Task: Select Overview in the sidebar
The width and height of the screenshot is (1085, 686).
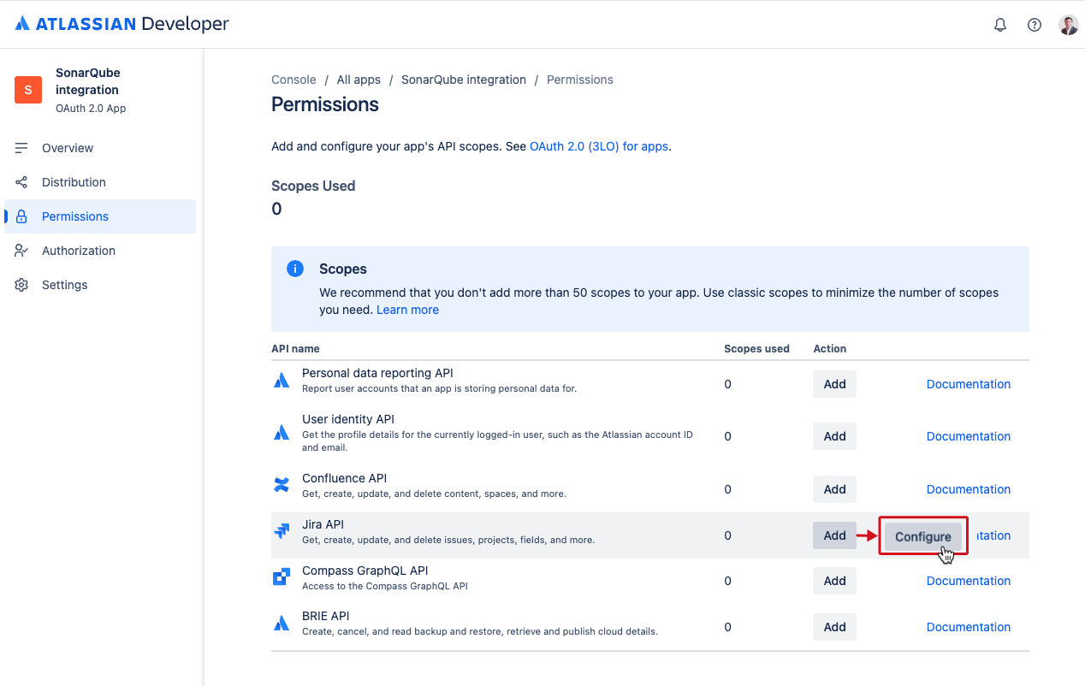Action: 68,147
